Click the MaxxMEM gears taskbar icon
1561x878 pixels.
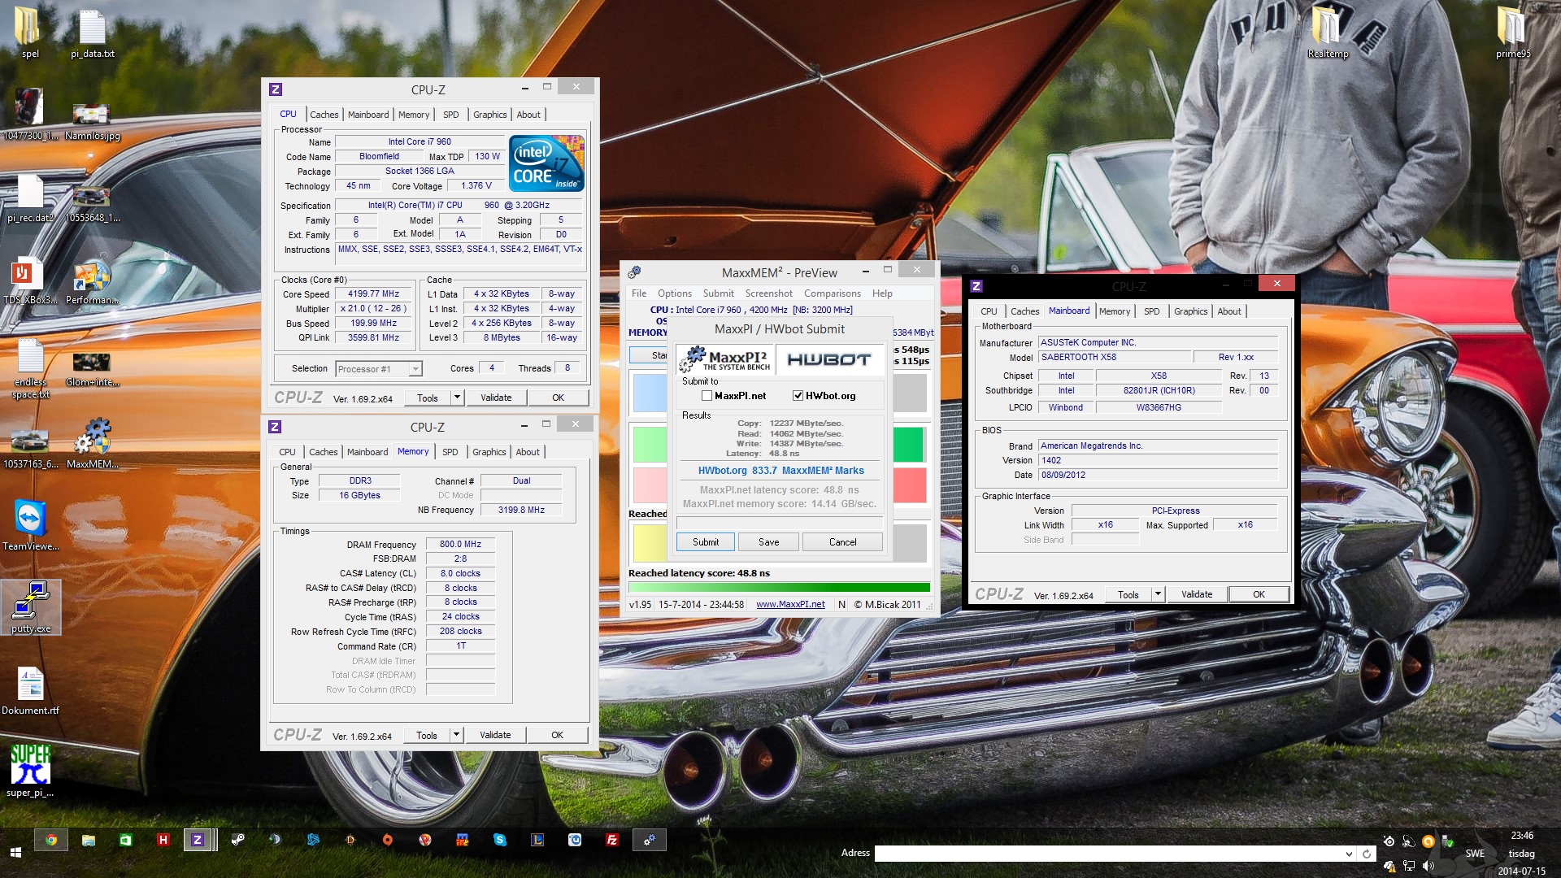[650, 840]
